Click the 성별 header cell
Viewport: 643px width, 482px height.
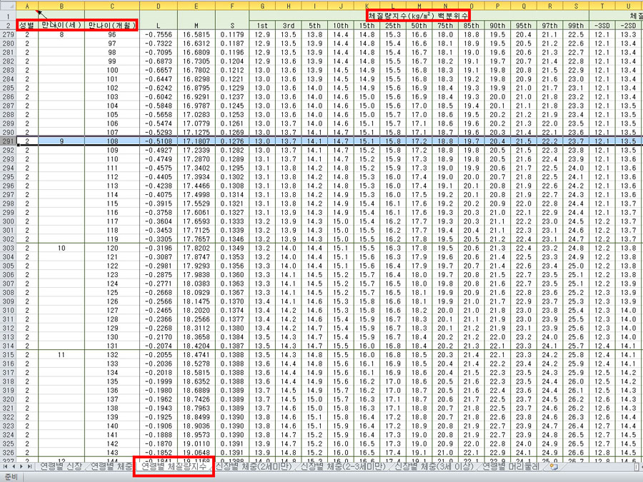point(27,25)
